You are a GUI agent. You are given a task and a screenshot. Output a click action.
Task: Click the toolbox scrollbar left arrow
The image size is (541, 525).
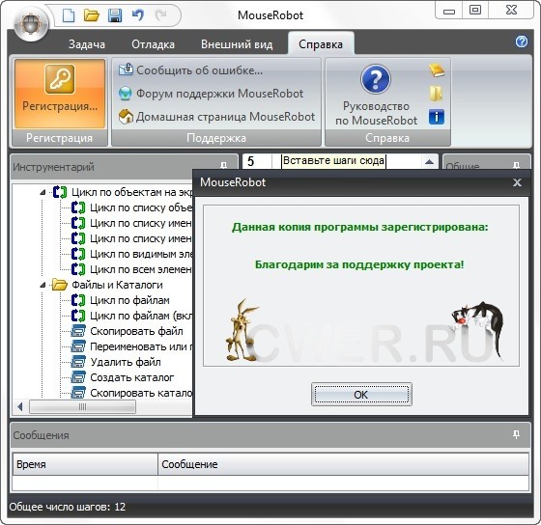tap(19, 406)
